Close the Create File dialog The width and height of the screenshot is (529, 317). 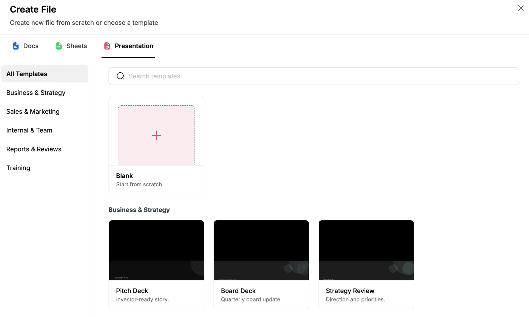coord(521,8)
